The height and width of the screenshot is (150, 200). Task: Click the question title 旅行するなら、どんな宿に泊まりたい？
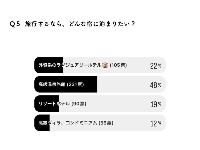[80, 24]
